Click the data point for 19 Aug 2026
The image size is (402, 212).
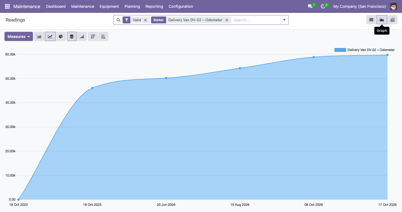(x=240, y=68)
